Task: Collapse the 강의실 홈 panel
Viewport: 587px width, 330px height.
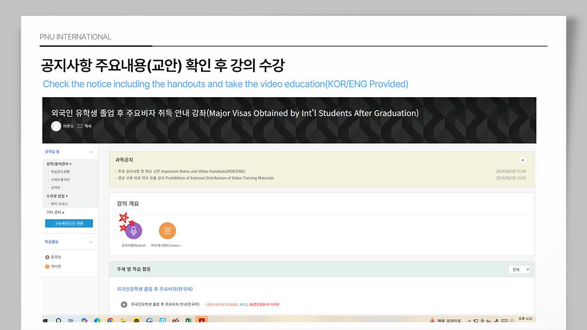Action: (91, 152)
